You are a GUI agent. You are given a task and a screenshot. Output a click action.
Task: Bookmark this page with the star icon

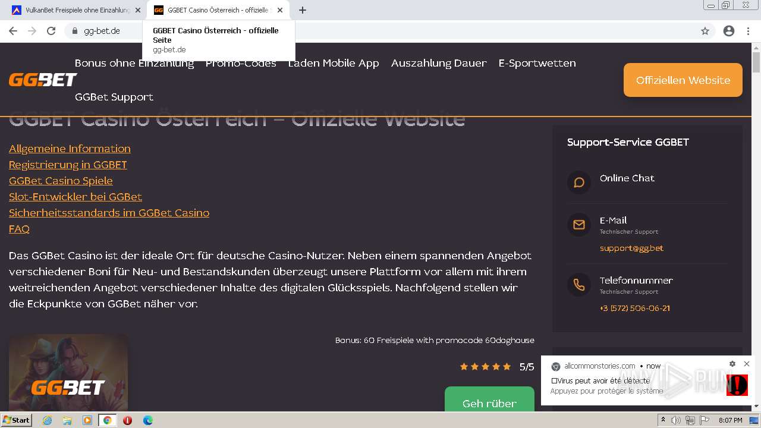tap(705, 31)
